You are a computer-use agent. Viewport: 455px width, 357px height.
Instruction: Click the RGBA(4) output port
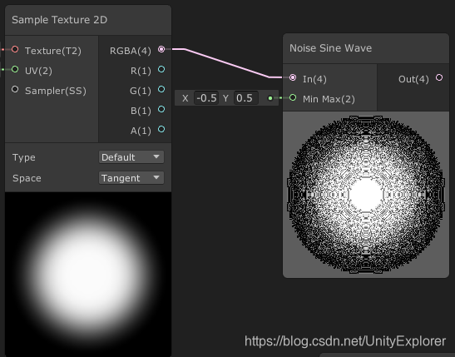[161, 49]
